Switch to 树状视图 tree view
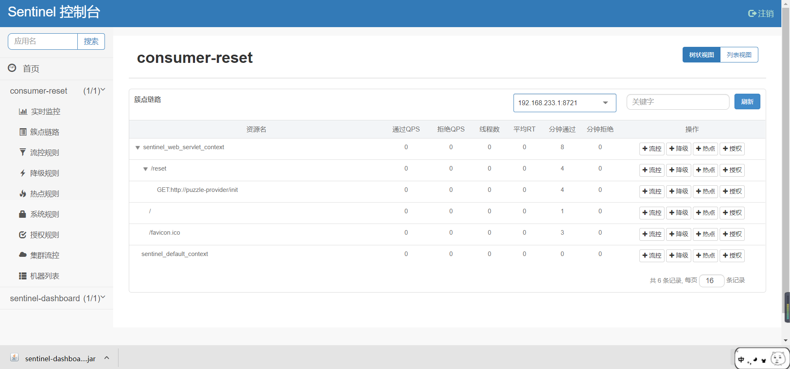The image size is (790, 369). point(702,55)
